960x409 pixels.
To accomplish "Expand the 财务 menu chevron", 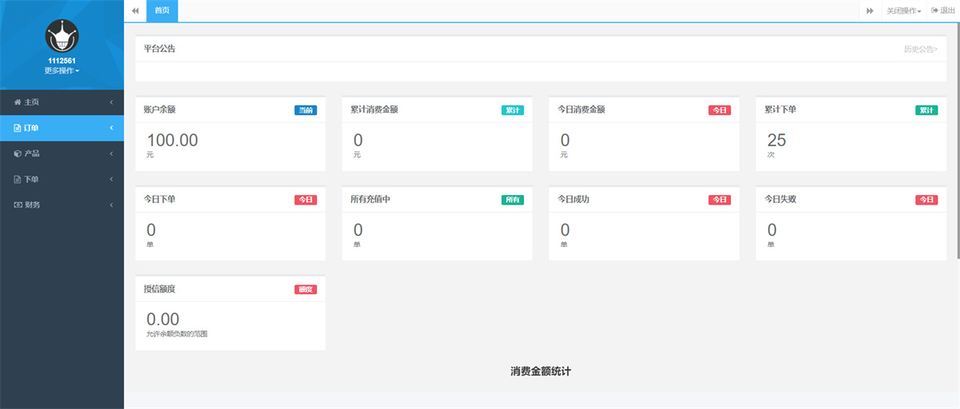I will (x=111, y=204).
